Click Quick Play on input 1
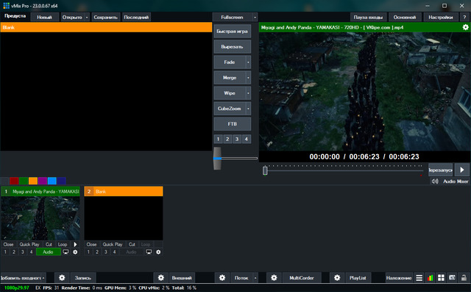The height and width of the screenshot is (292, 471). click(29, 244)
